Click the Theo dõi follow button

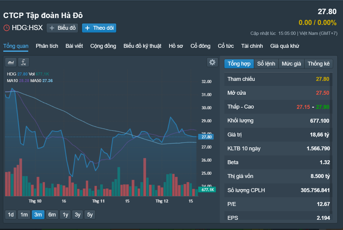[x=99, y=28]
